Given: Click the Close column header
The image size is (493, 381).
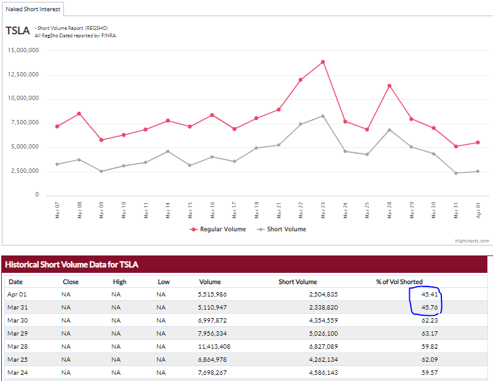Looking at the screenshot, I should tap(71, 282).
